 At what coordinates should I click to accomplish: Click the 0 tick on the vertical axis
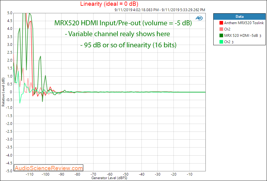pos(11,92)
